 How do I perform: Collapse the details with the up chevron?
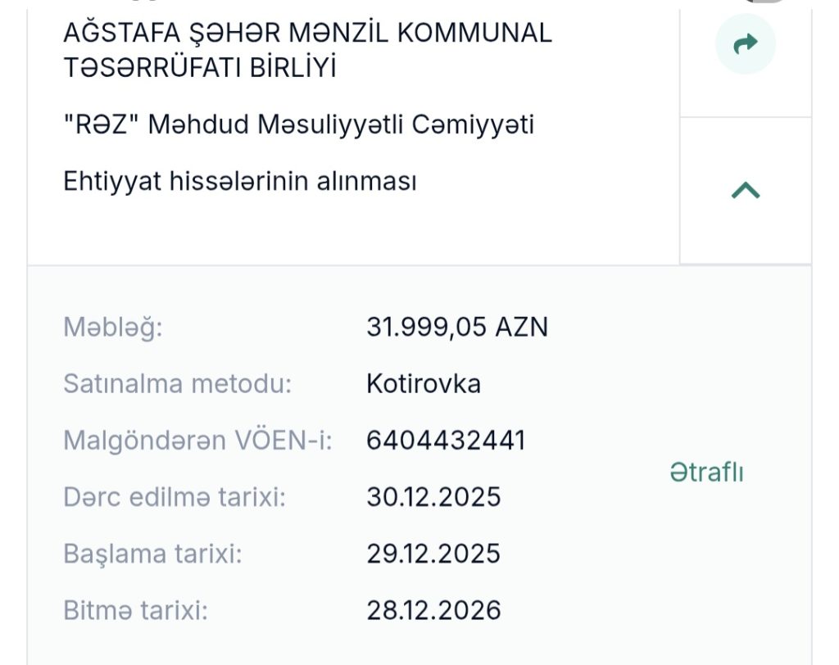(x=745, y=191)
